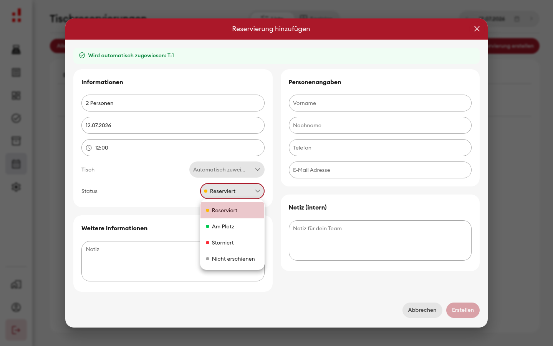
Task: Click the 'Notiz (intern)' heading
Action: click(x=308, y=208)
